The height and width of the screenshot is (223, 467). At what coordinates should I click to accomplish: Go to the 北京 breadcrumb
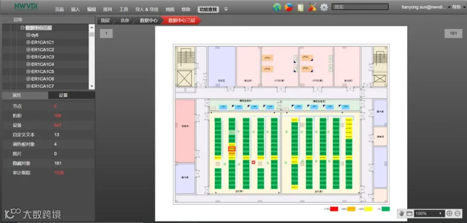click(x=125, y=21)
